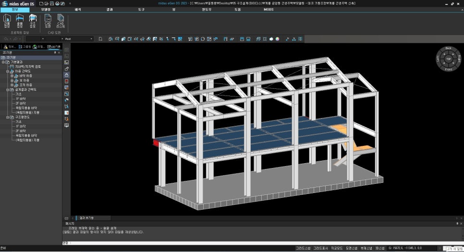The width and height of the screenshot is (464, 252).
Task: Collapse the 하중 간략도 tree node
Action: pyautogui.click(x=8, y=72)
